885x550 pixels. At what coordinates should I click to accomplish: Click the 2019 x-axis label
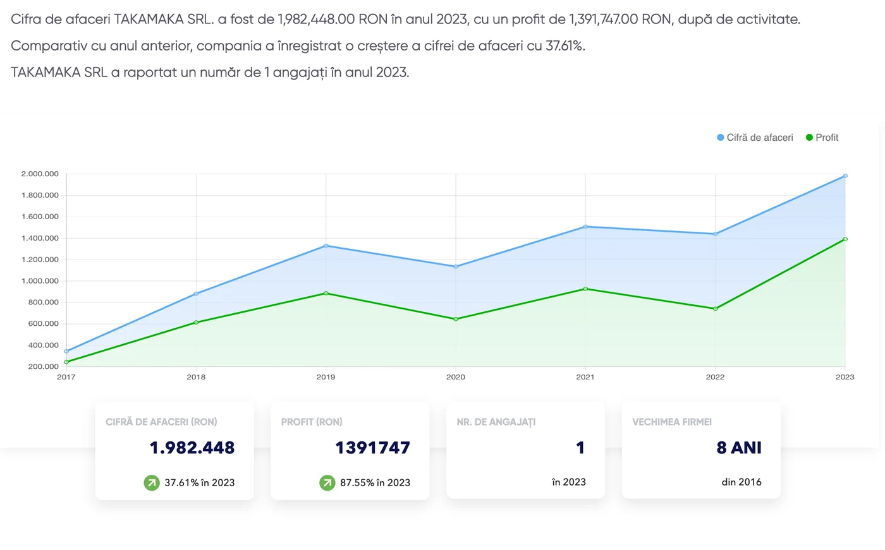click(x=326, y=377)
